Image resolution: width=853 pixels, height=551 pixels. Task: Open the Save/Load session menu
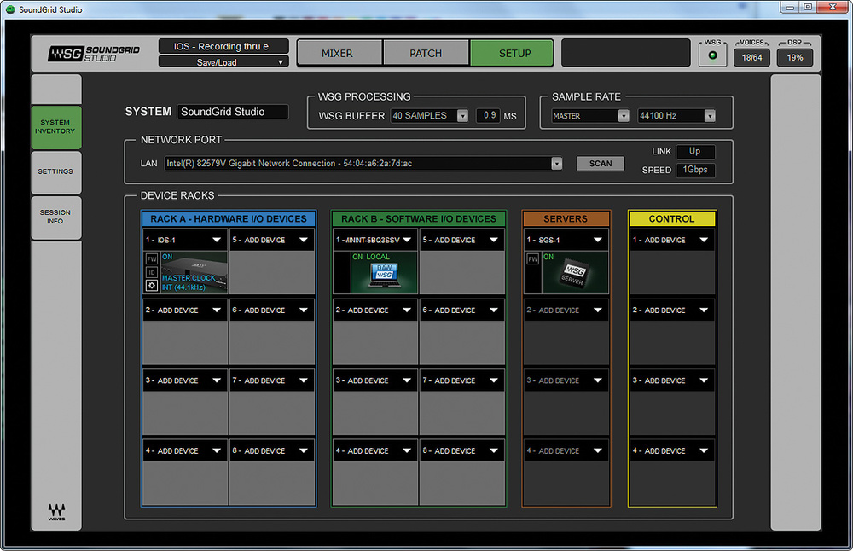(223, 62)
